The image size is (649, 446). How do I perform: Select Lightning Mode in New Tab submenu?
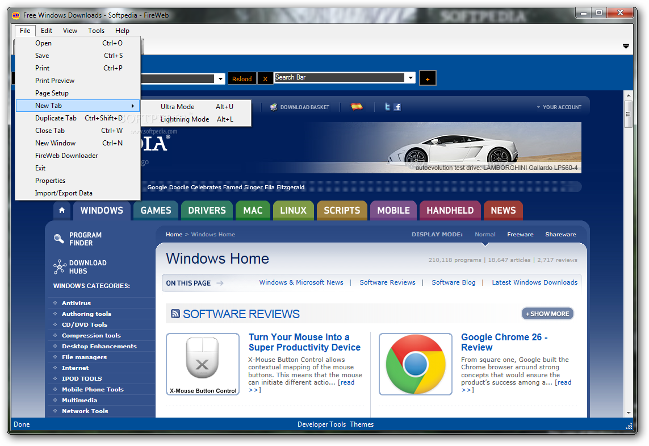[x=196, y=119]
